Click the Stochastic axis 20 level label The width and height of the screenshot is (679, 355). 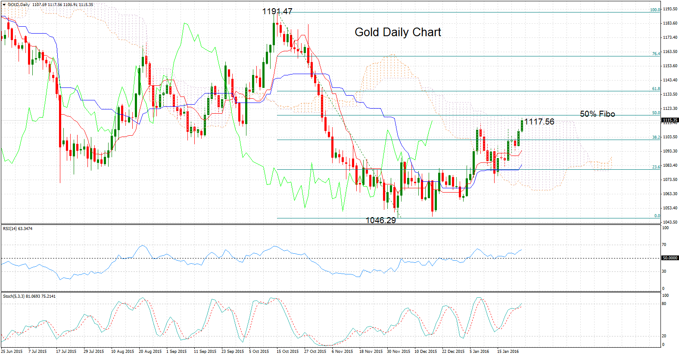tap(664, 336)
